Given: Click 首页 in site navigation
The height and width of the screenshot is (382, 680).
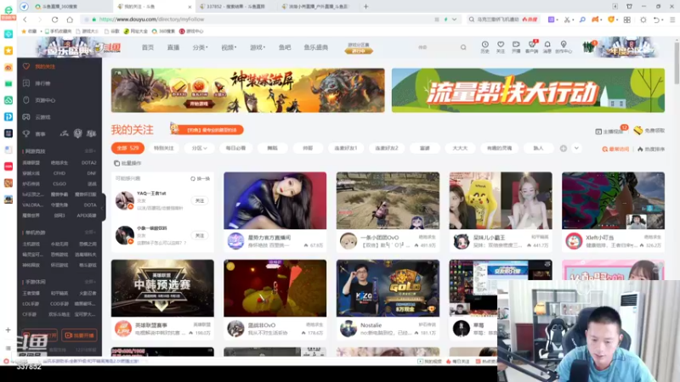Looking at the screenshot, I should pos(148,48).
